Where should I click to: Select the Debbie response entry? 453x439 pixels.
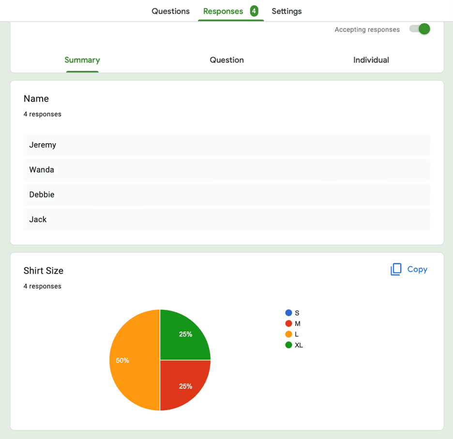coord(226,195)
